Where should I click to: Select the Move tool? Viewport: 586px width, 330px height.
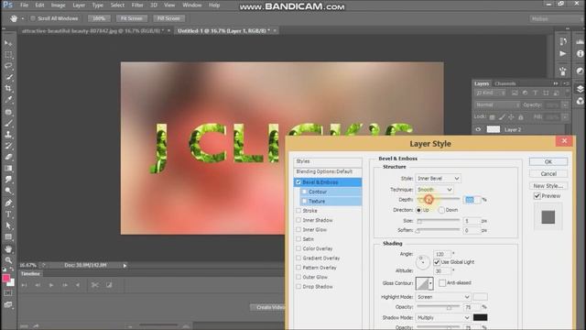tap(8, 43)
